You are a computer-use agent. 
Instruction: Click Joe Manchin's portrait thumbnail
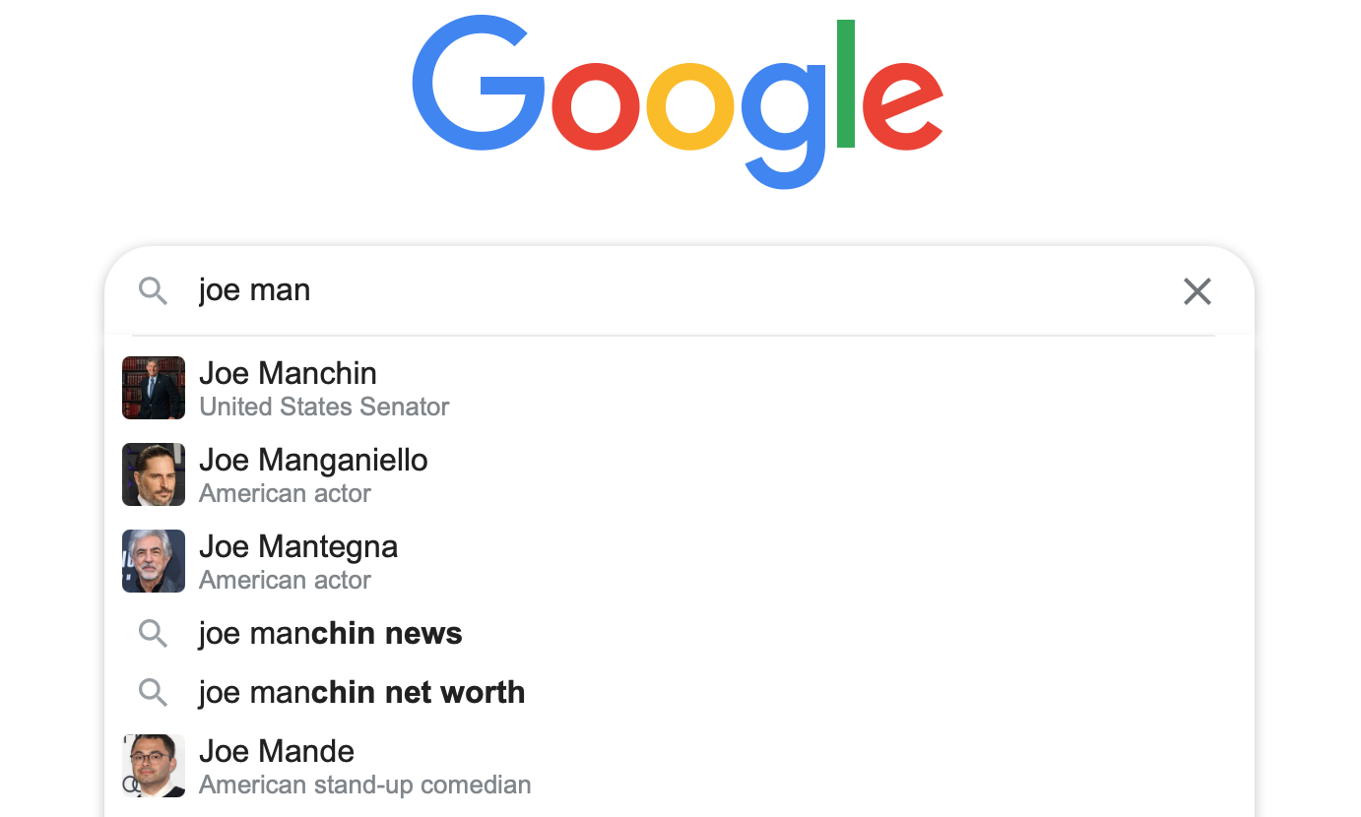(153, 388)
